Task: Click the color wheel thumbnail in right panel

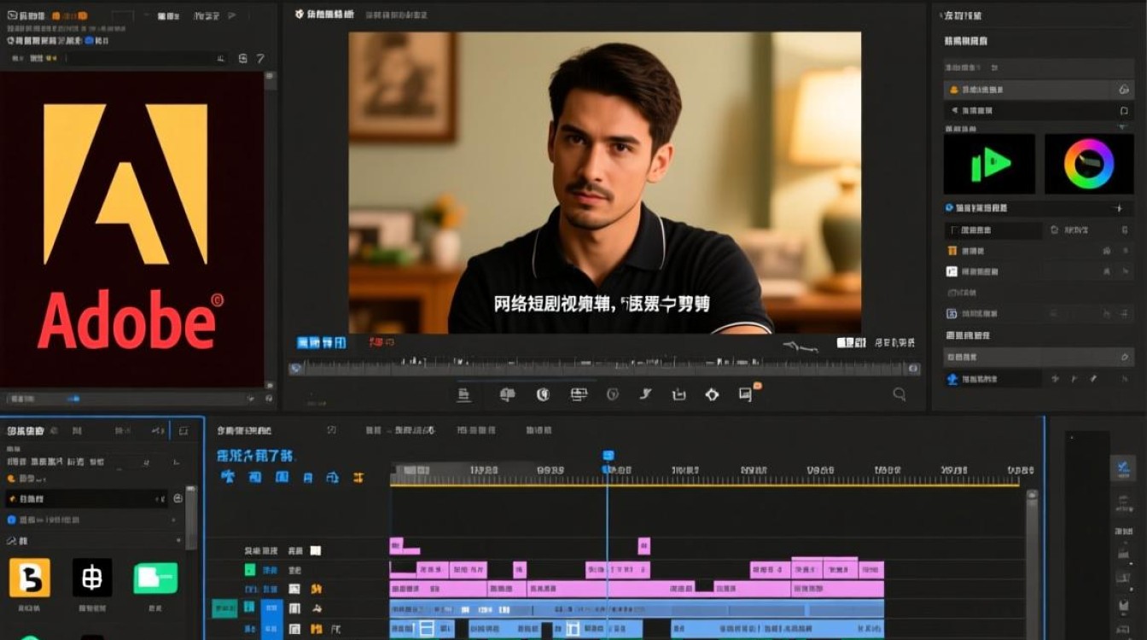Action: click(1089, 164)
